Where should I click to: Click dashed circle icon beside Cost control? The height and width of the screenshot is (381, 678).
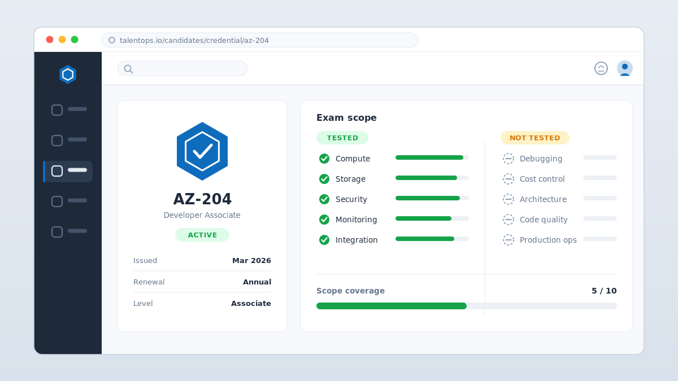coord(508,179)
